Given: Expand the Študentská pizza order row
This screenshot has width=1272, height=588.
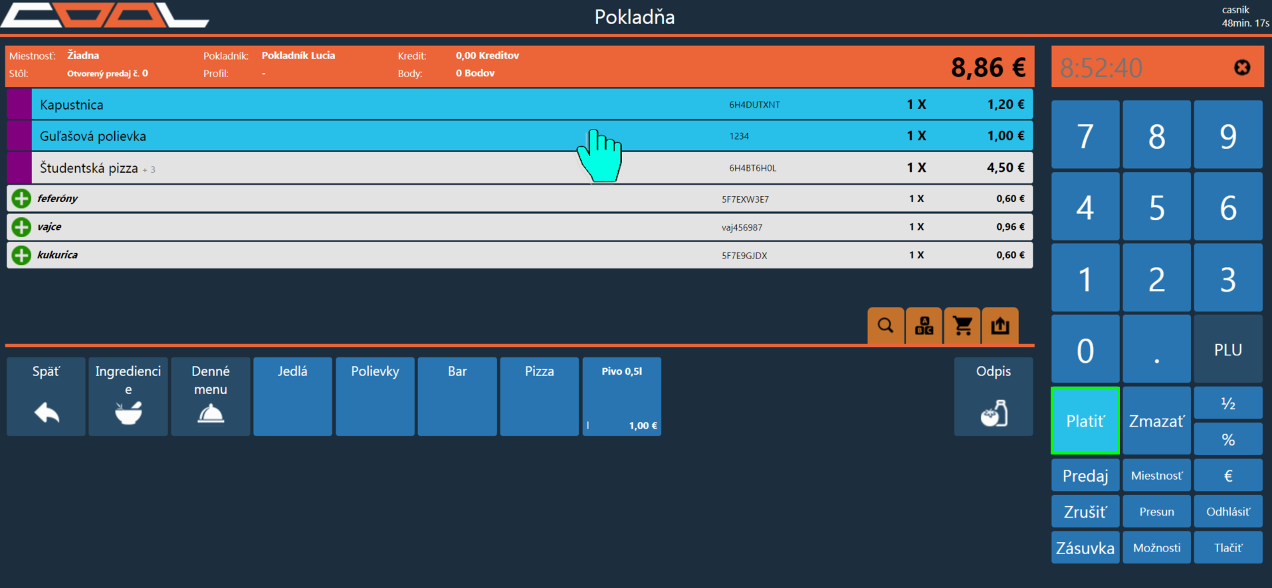Looking at the screenshot, I should pos(399,168).
